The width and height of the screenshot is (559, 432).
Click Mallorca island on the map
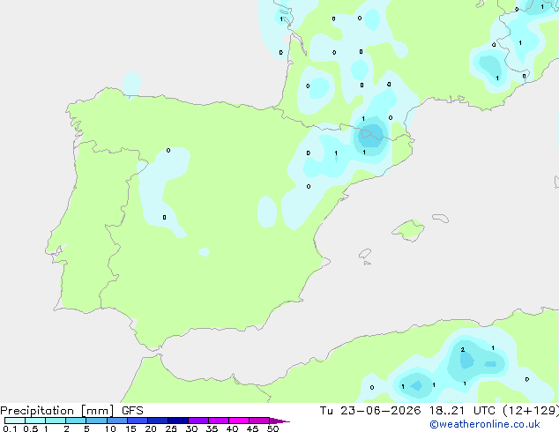click(x=408, y=230)
